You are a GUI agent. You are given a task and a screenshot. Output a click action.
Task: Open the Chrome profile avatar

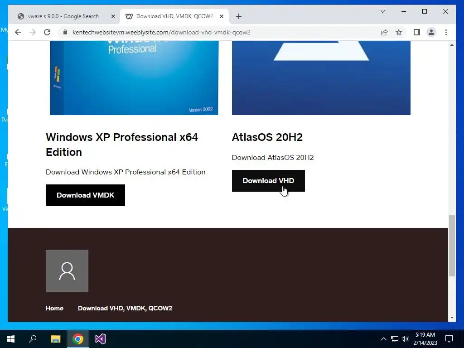coord(431,32)
